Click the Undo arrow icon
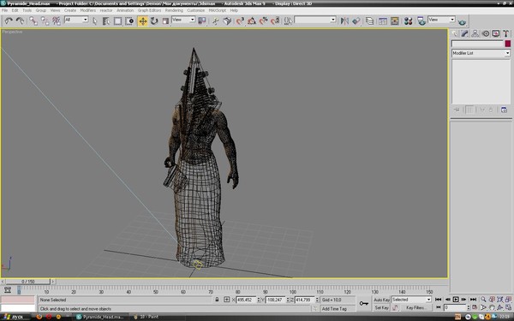514x321 pixels. (9, 21)
